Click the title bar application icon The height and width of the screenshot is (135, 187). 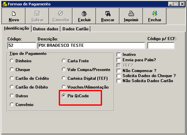4,4
